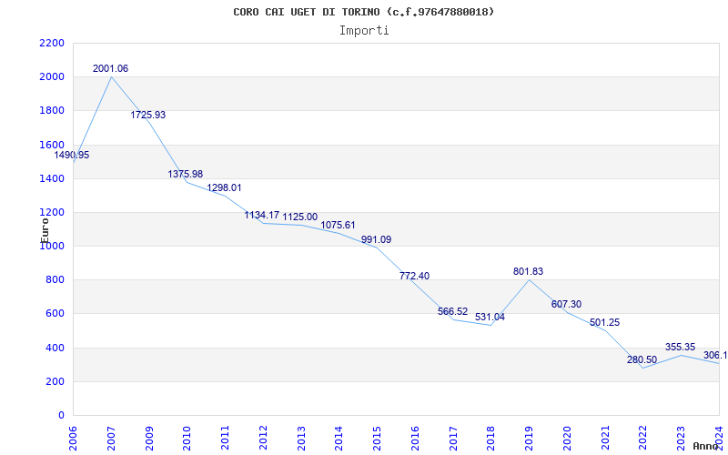Click the x-axis year 2007

(x=111, y=439)
